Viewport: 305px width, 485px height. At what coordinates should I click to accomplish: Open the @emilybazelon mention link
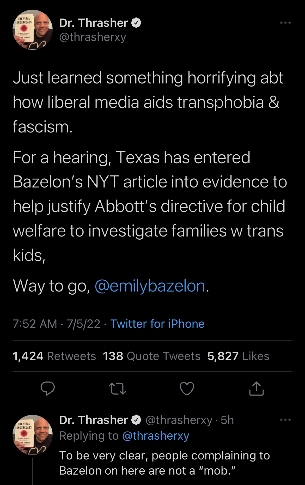pos(150,286)
